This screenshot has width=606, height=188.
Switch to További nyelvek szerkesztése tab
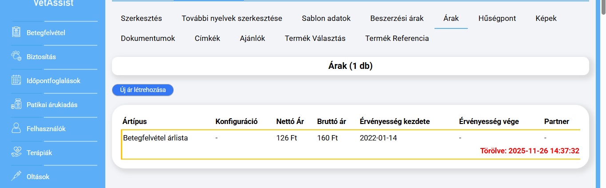pyautogui.click(x=232, y=19)
